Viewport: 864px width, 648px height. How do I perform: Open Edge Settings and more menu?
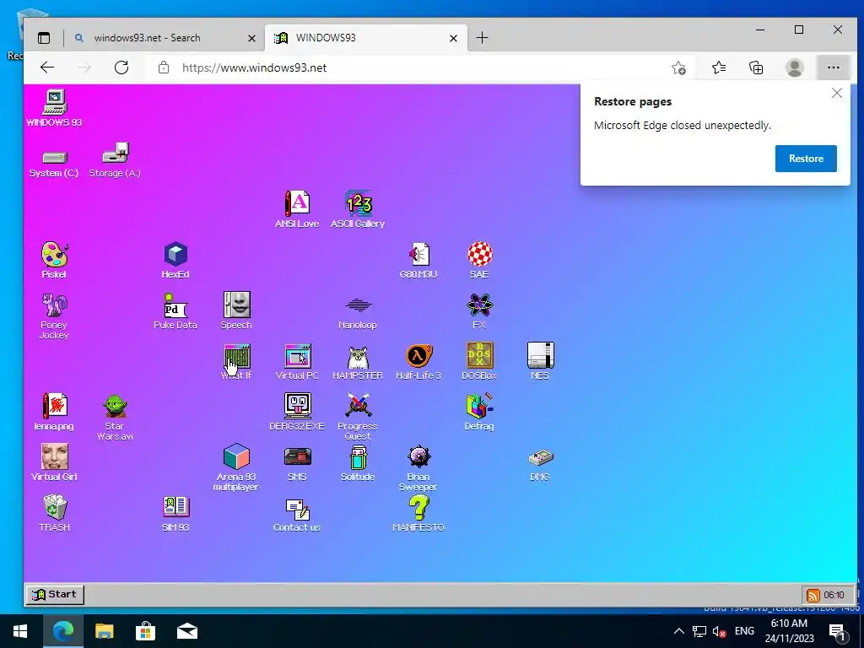click(833, 67)
